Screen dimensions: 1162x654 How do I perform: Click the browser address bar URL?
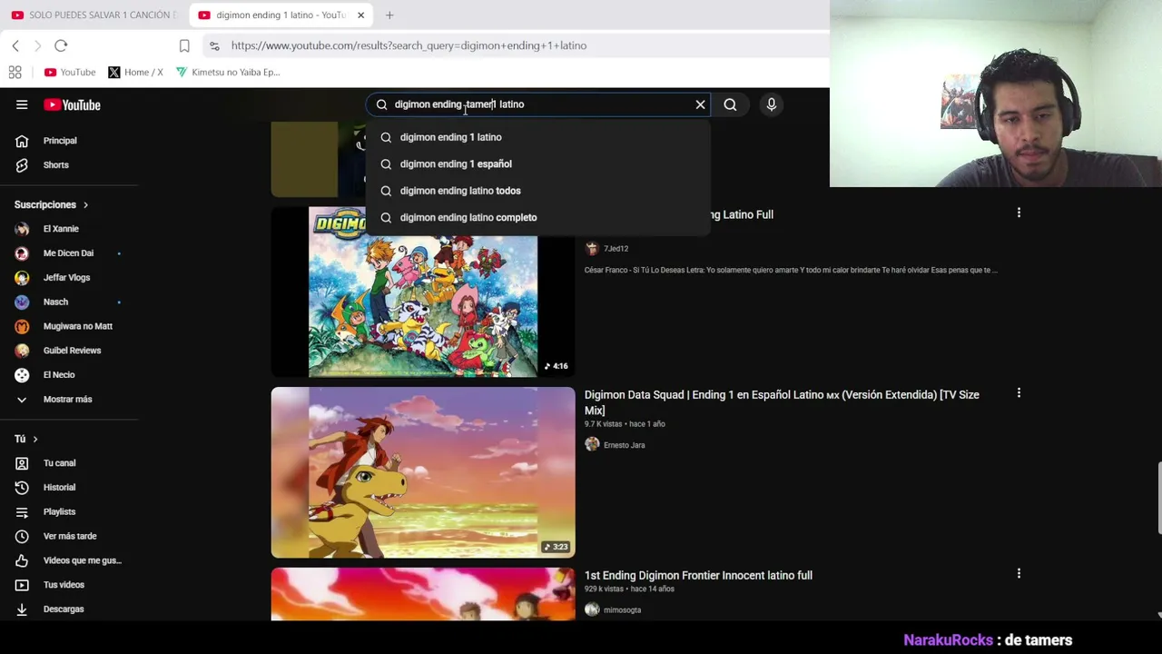coord(409,45)
